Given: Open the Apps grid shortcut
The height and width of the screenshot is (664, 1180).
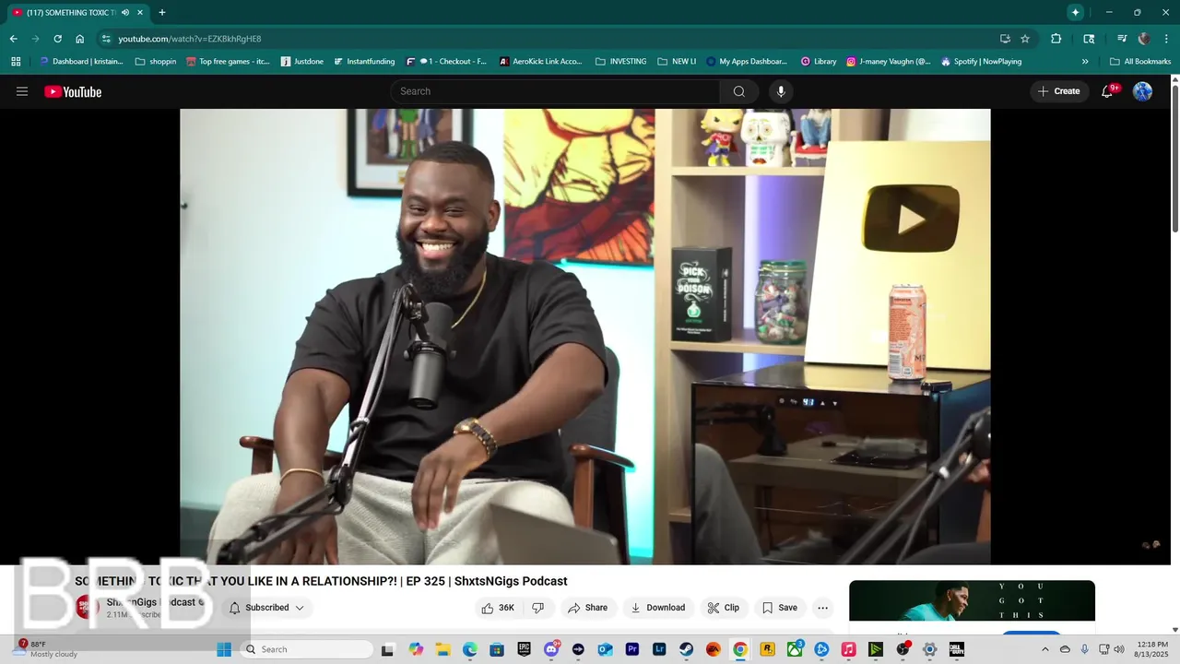Looking at the screenshot, I should tap(16, 62).
